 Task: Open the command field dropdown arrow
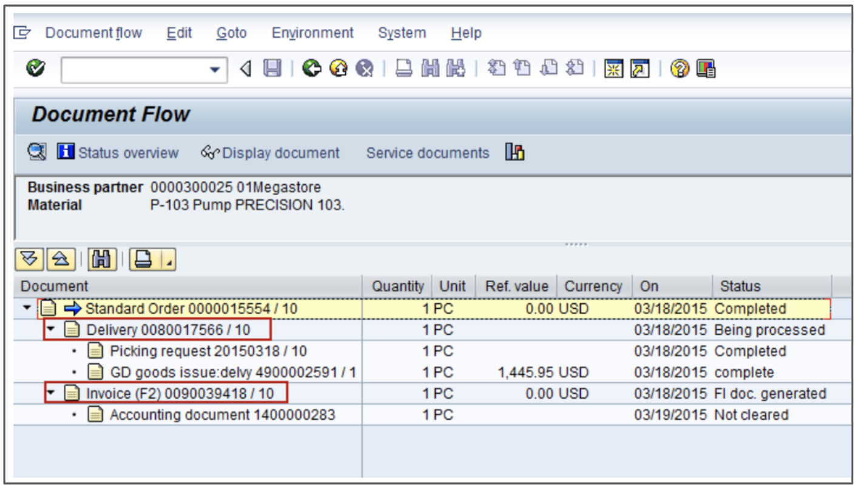pyautogui.click(x=215, y=70)
